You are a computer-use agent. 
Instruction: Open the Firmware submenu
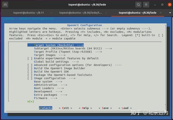point(46,98)
